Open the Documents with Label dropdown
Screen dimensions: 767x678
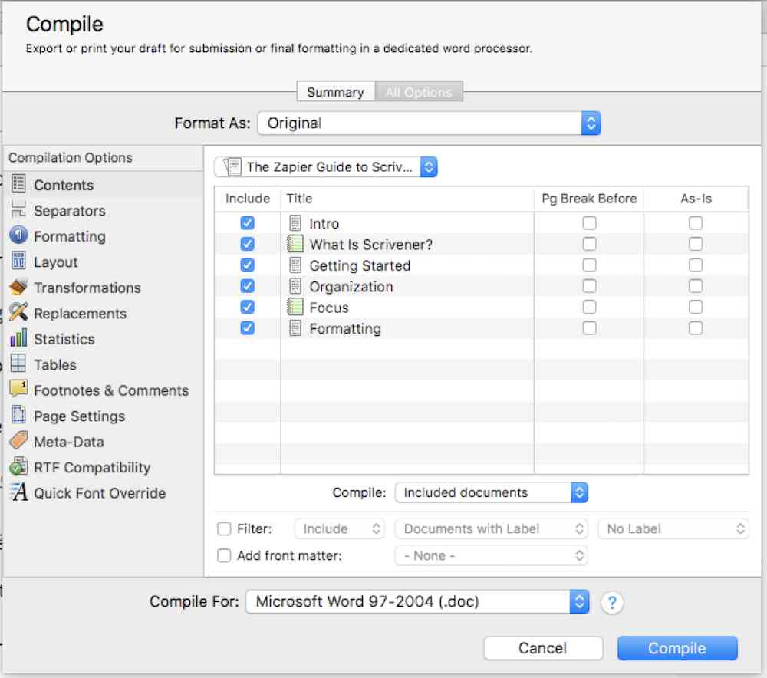click(492, 528)
